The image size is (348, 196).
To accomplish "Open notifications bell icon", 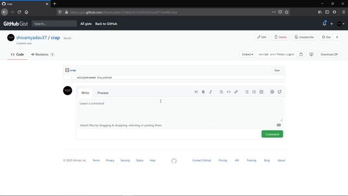I will 325,23.
